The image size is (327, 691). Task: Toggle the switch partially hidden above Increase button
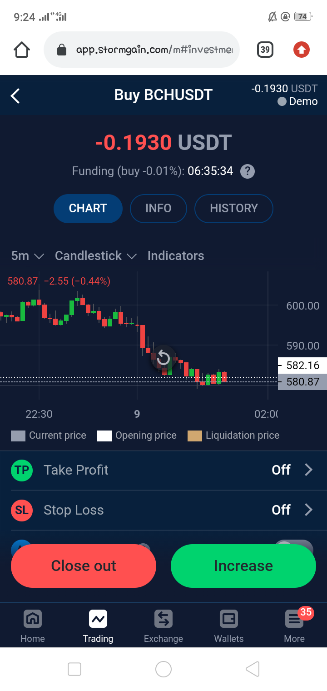pyautogui.click(x=294, y=545)
